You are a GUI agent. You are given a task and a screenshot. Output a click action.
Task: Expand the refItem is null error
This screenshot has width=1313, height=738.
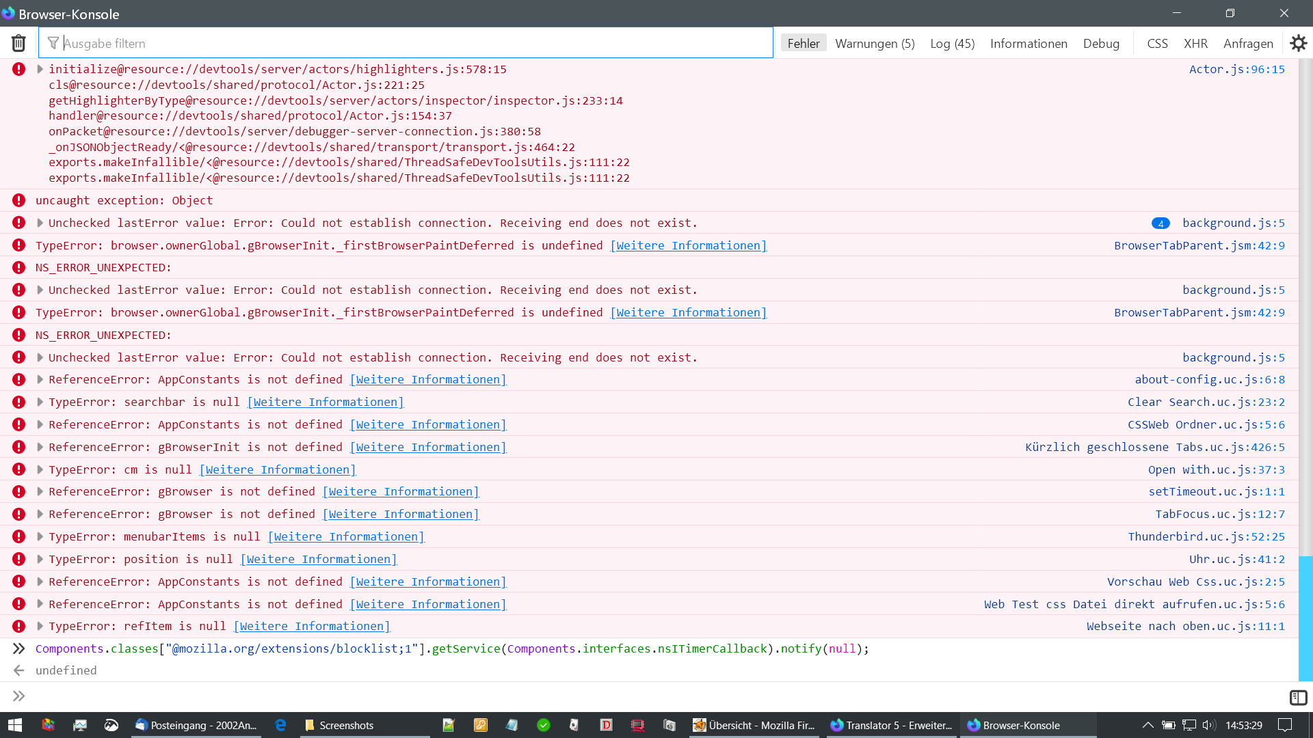[40, 626]
